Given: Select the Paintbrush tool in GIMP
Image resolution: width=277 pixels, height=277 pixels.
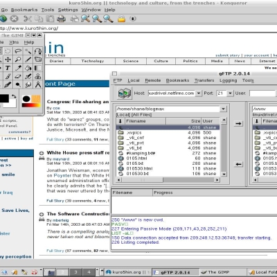Looking at the screenshot, I should [8, 76].
